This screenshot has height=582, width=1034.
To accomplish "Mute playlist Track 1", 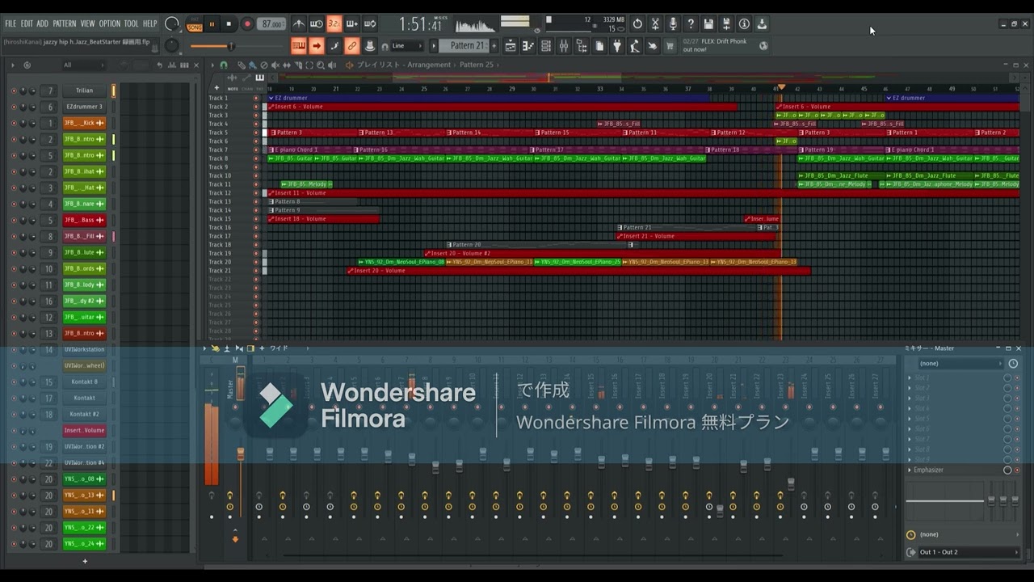I will (256, 98).
